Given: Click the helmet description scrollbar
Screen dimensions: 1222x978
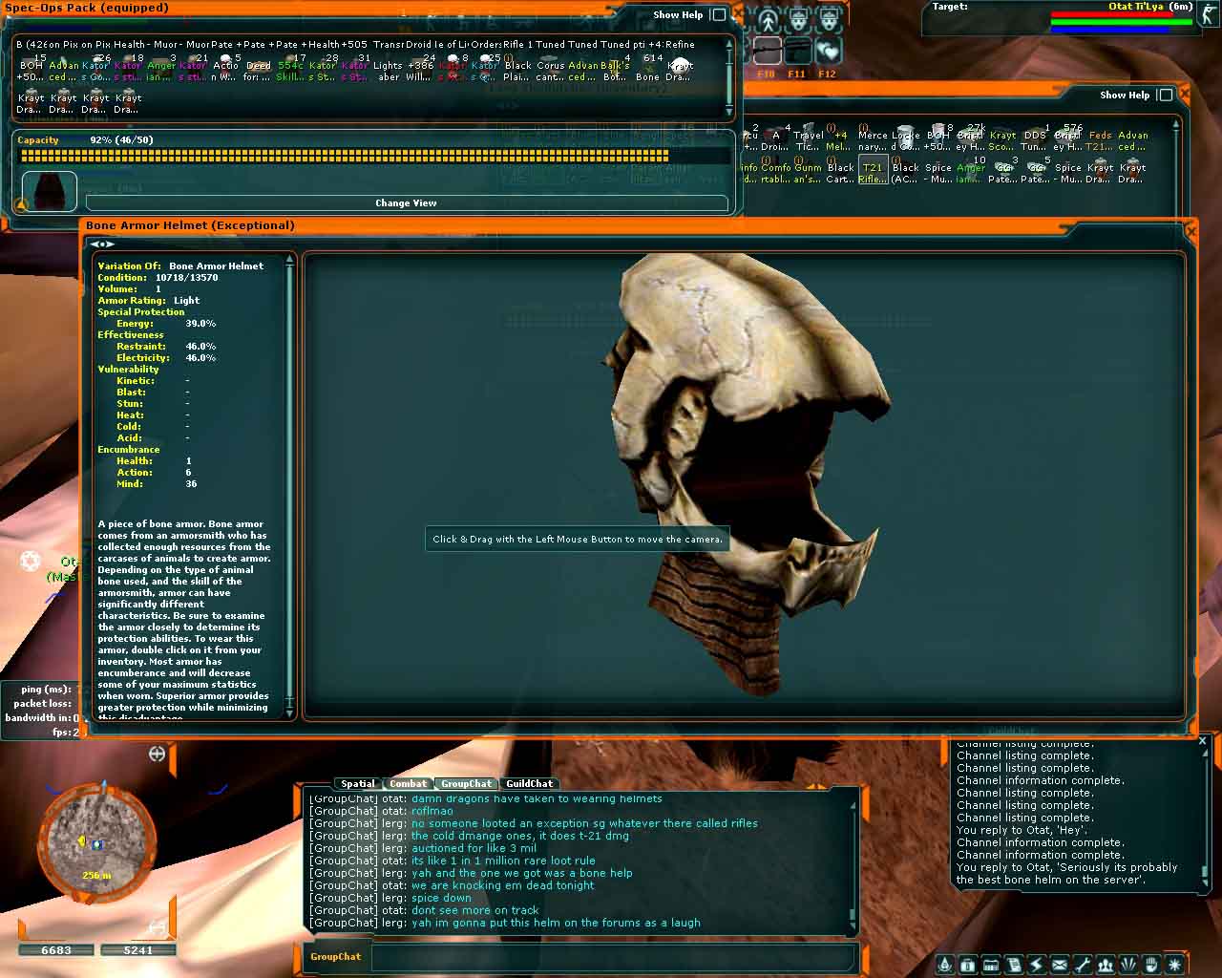Looking at the screenshot, I should [290, 486].
